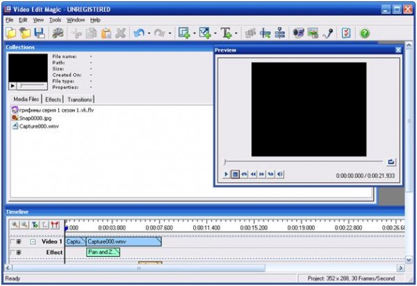Click the Cut scissors icon
The width and height of the screenshot is (417, 286).
[x=76, y=33]
